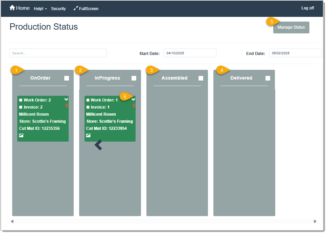View the image thumbnail icon on the OnOrder card

21,135
